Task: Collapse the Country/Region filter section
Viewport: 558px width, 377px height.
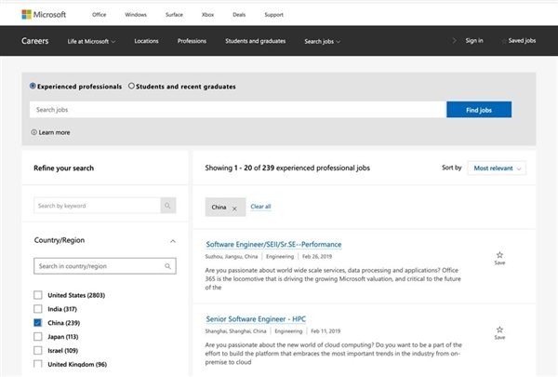Action: [x=172, y=240]
